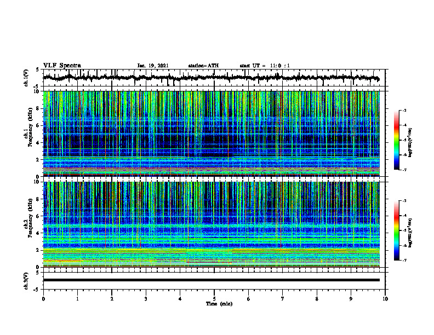Image resolution: width=434 pixels, height=335 pixels.
Task: Click the "-3" label atop ch.1 color scale
Action: 404,110
